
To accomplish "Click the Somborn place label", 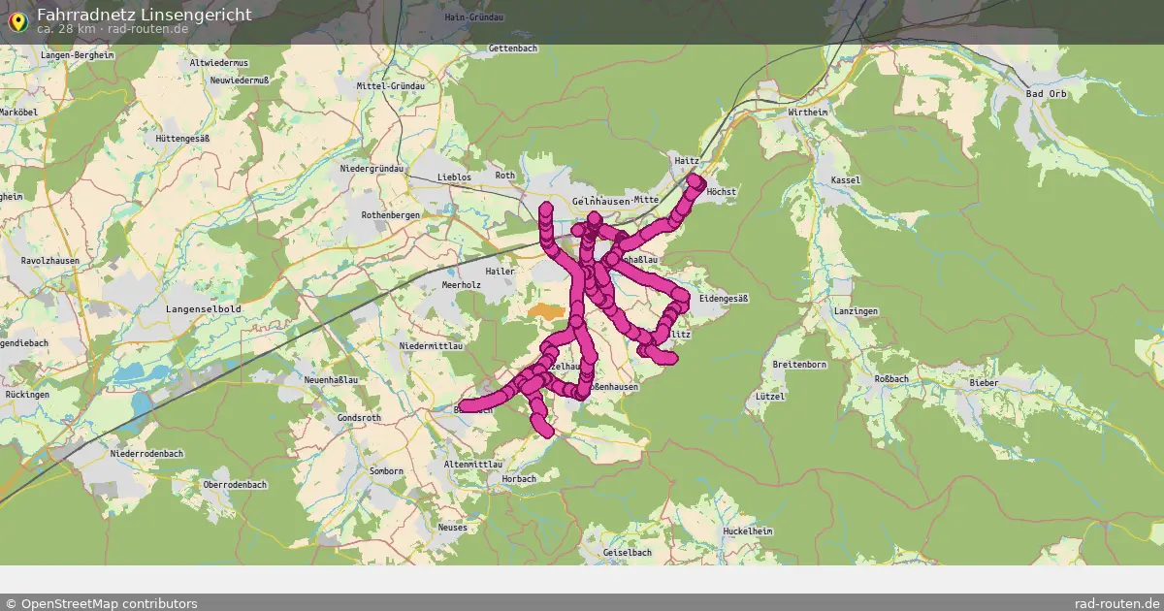I will tap(388, 471).
